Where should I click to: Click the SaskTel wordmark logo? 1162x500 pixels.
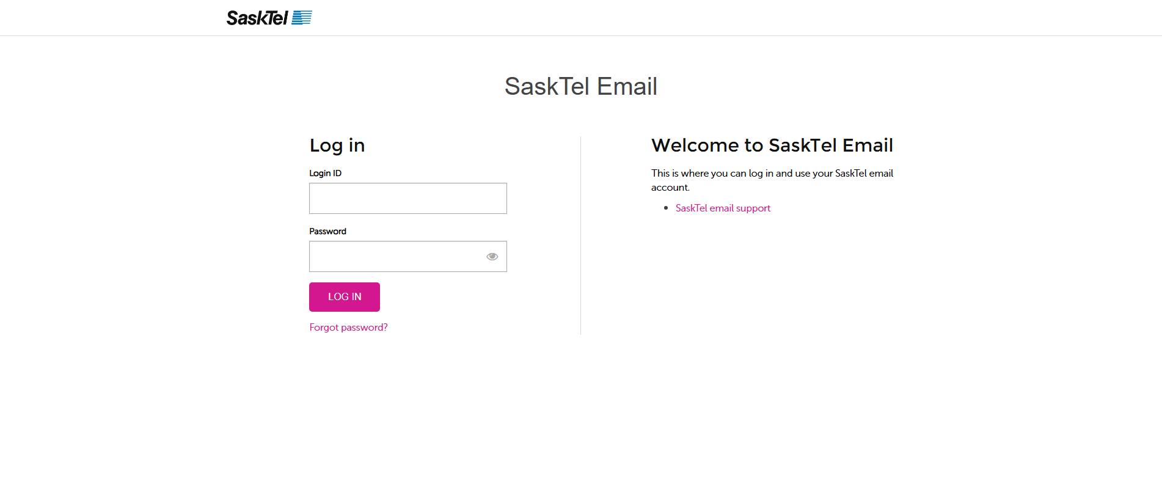(x=257, y=18)
